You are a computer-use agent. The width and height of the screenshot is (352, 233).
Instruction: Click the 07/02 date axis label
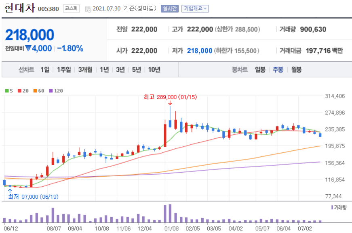(305, 229)
